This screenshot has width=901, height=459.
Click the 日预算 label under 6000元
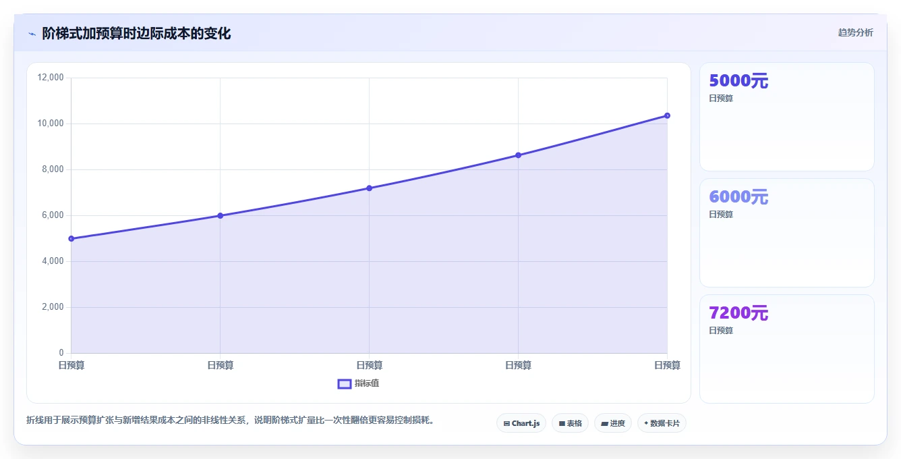pos(721,215)
